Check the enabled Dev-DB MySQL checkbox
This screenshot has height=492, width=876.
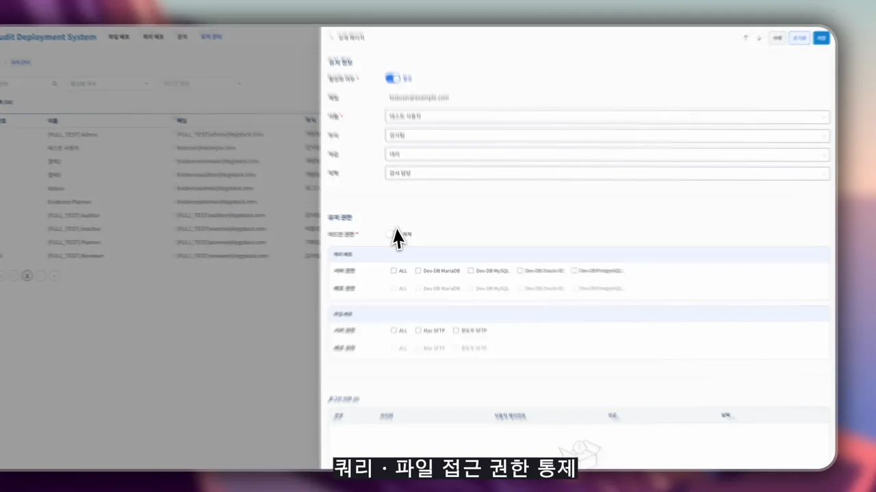(x=471, y=271)
